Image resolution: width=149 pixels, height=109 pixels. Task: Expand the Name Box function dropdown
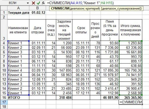28,3
